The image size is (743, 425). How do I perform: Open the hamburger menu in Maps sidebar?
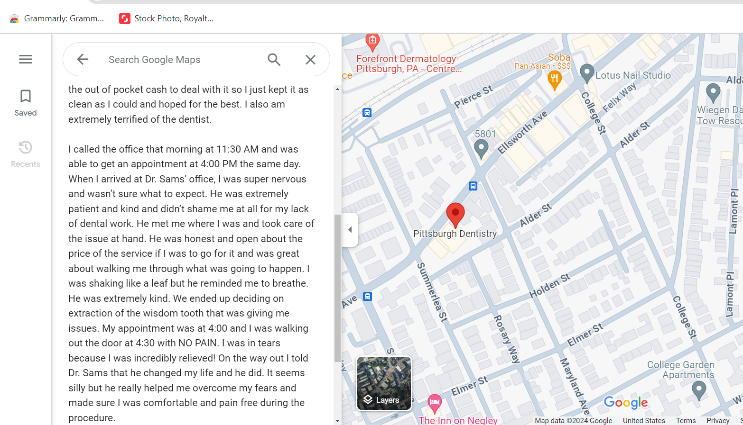[26, 59]
